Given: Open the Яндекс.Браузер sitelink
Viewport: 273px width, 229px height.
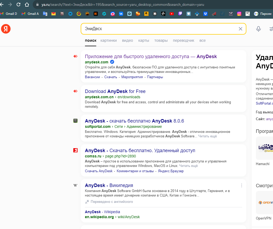Looking at the screenshot, I should pyautogui.click(x=171, y=171).
